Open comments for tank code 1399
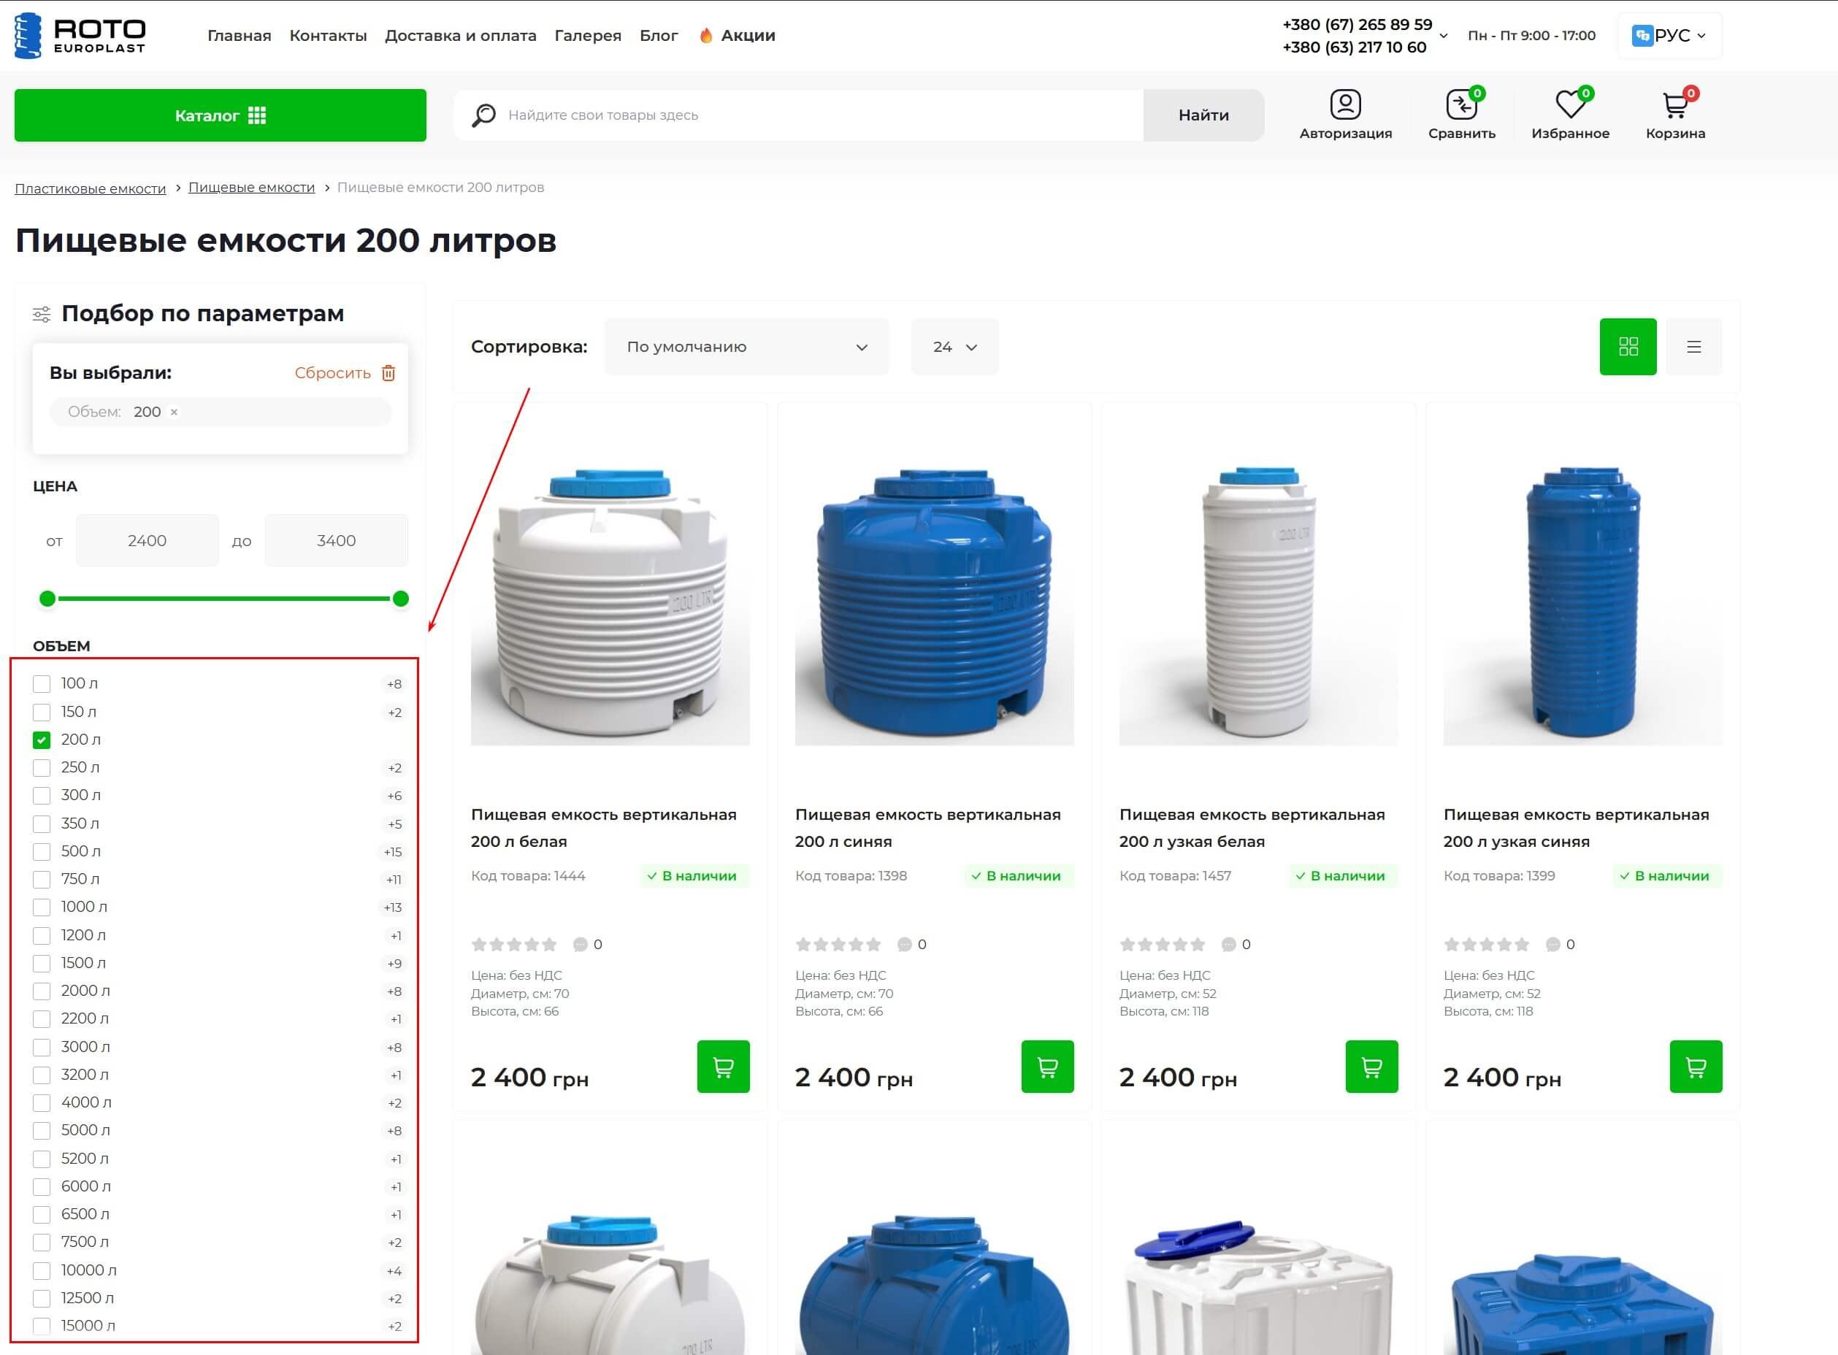1838x1355 pixels. click(1560, 944)
